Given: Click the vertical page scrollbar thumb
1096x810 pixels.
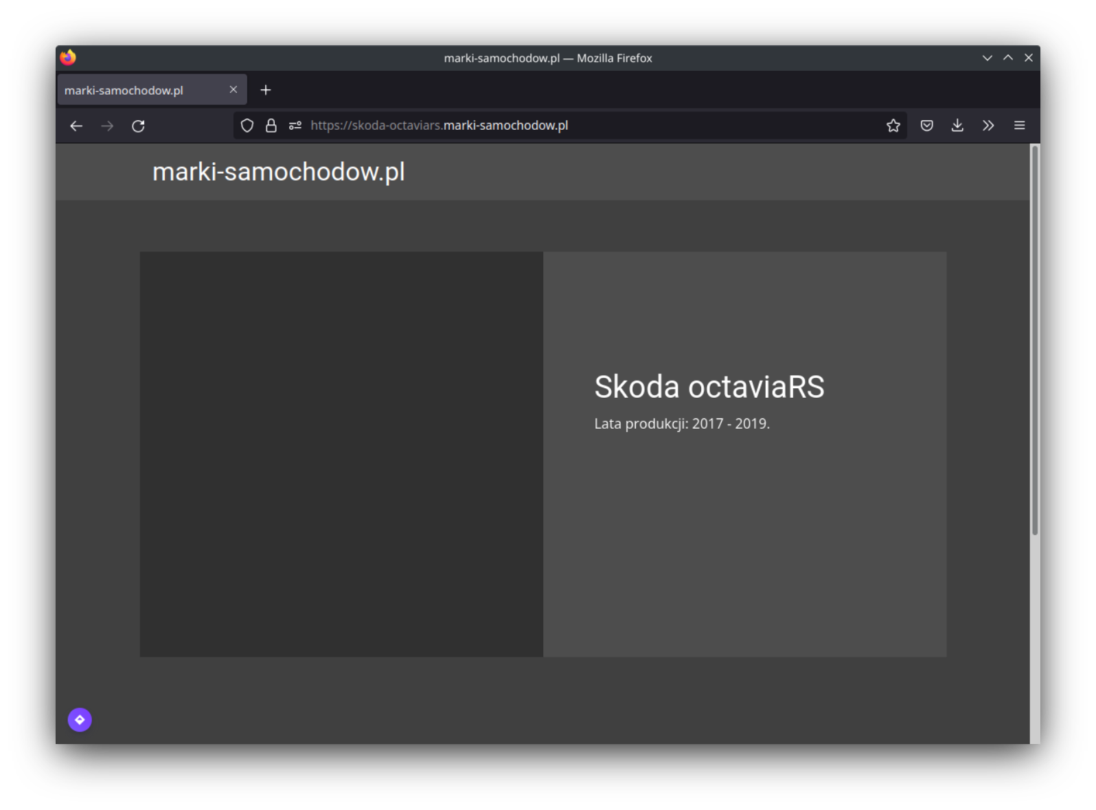Looking at the screenshot, I should pos(1034,340).
